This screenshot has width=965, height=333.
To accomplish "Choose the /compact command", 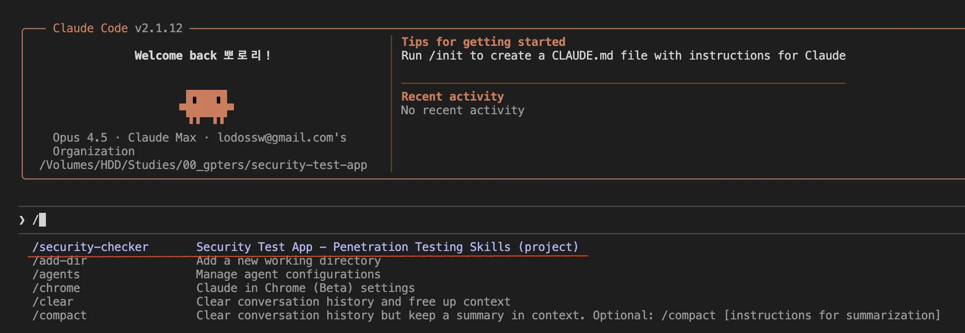I will click(60, 315).
